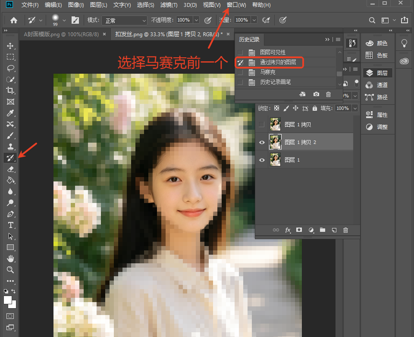Create new snapshot from history camera icon

(x=316, y=94)
